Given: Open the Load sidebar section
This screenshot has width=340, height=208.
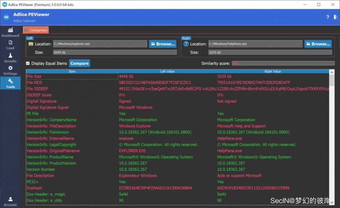Looking at the screenshot, I should point(10,45).
